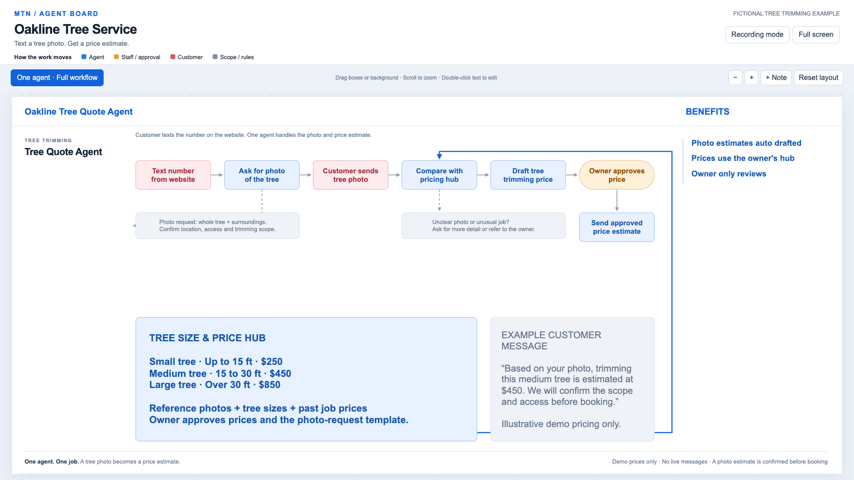The width and height of the screenshot is (854, 480).
Task: Click the Oakline Tree Service page title
Action: point(76,29)
